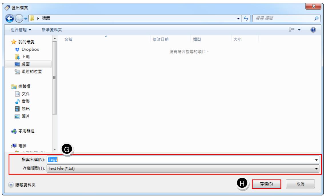Expand the view options dropdown arrow
The width and height of the screenshot is (324, 196).
point(299,30)
